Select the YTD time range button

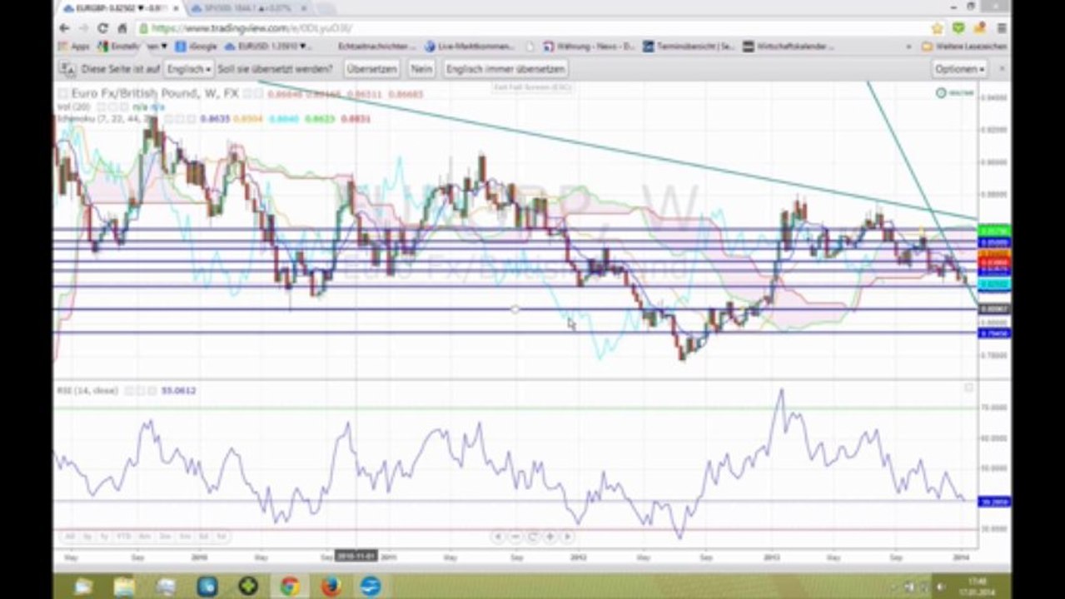coord(123,537)
